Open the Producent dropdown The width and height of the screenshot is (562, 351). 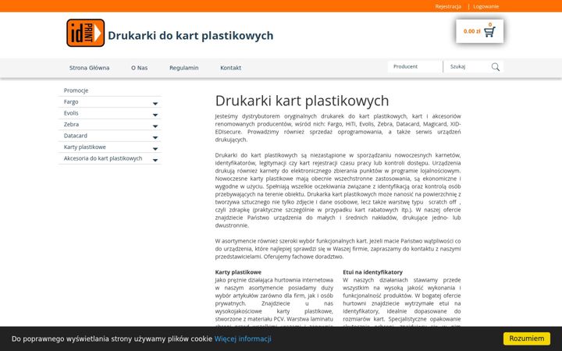(x=415, y=66)
